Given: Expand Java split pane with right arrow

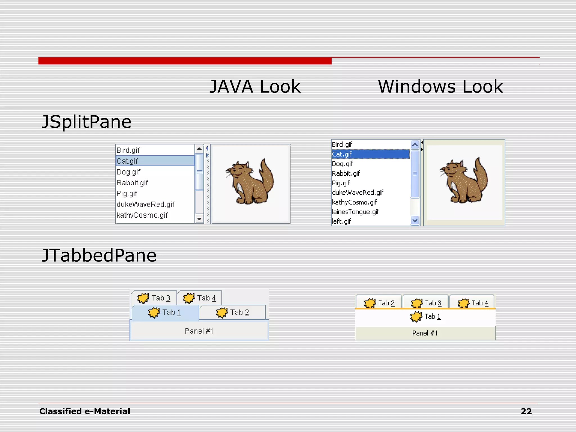Looking at the screenshot, I should click(207, 155).
